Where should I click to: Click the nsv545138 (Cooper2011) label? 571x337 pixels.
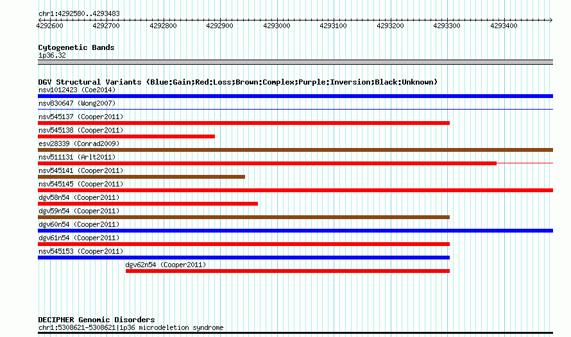point(81,130)
